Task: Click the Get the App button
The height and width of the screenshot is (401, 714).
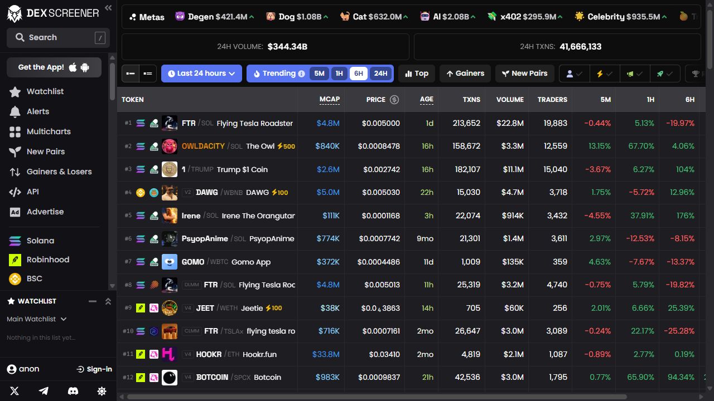Action: (x=54, y=67)
